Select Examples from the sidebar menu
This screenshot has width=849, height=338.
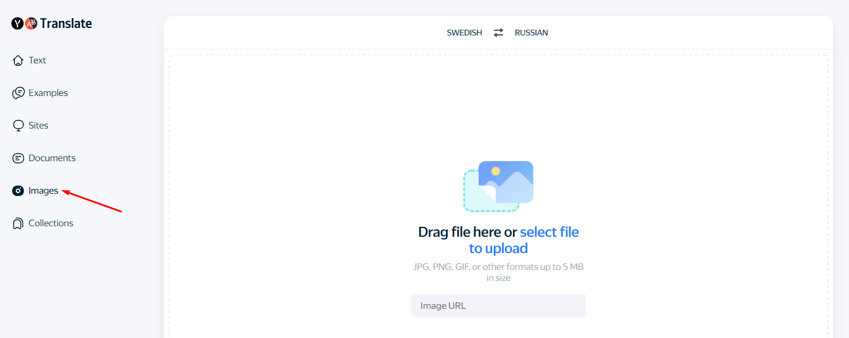[48, 92]
